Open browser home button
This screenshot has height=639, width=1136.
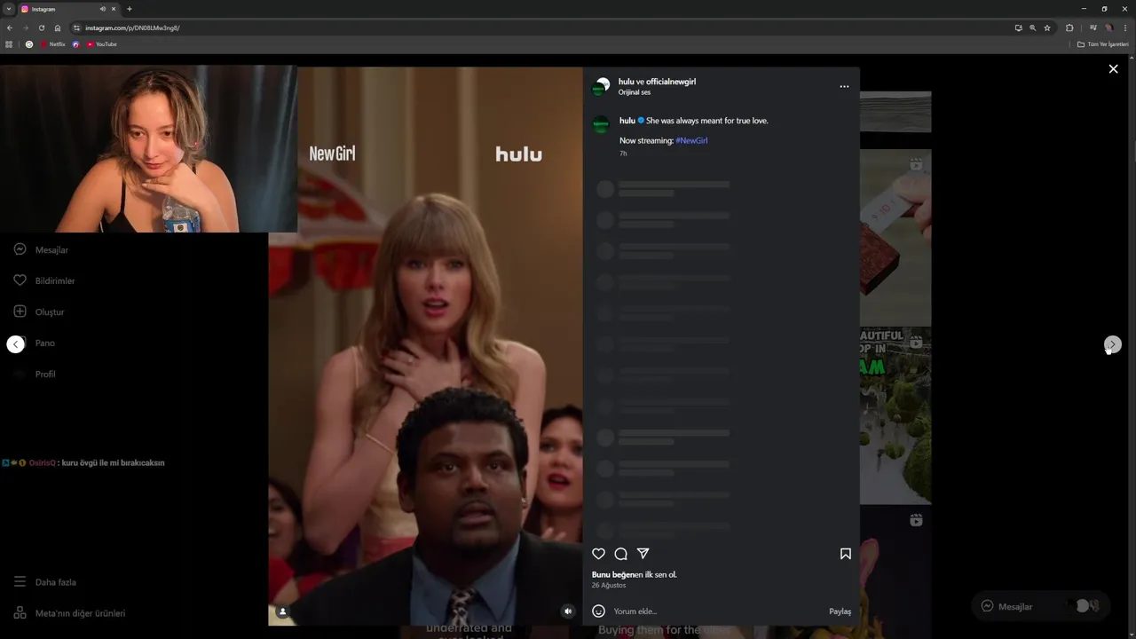58,28
